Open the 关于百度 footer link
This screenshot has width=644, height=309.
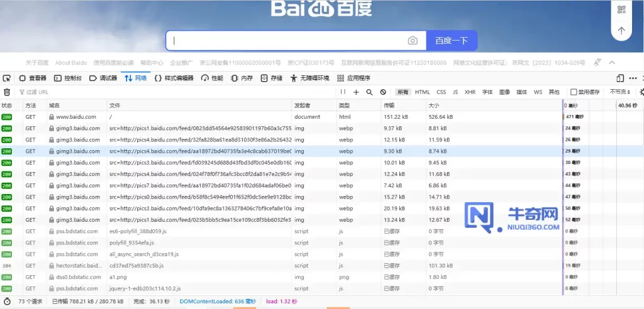coord(37,63)
